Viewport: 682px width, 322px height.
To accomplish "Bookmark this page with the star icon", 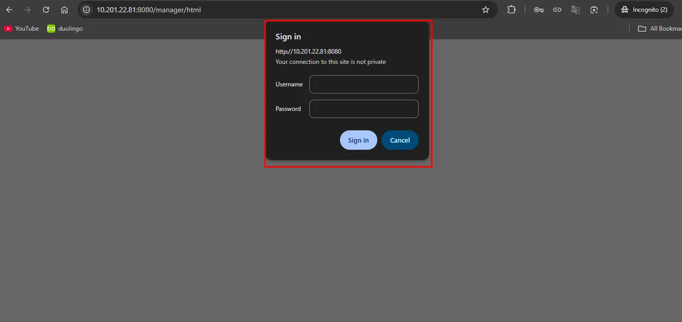I will [485, 10].
